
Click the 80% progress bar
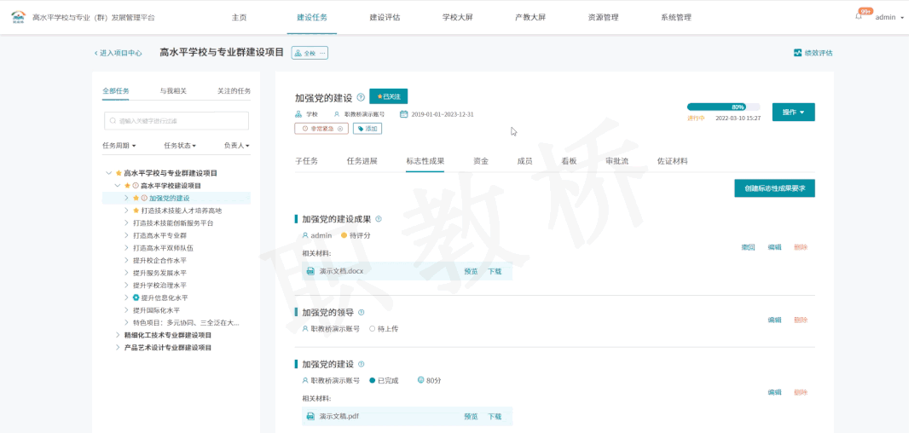click(722, 107)
